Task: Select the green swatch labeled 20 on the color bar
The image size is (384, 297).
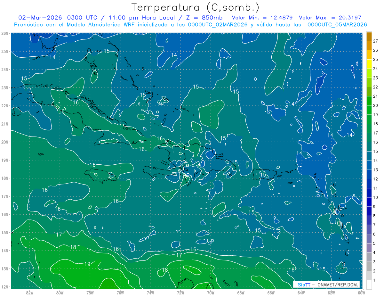Action: click(x=369, y=101)
